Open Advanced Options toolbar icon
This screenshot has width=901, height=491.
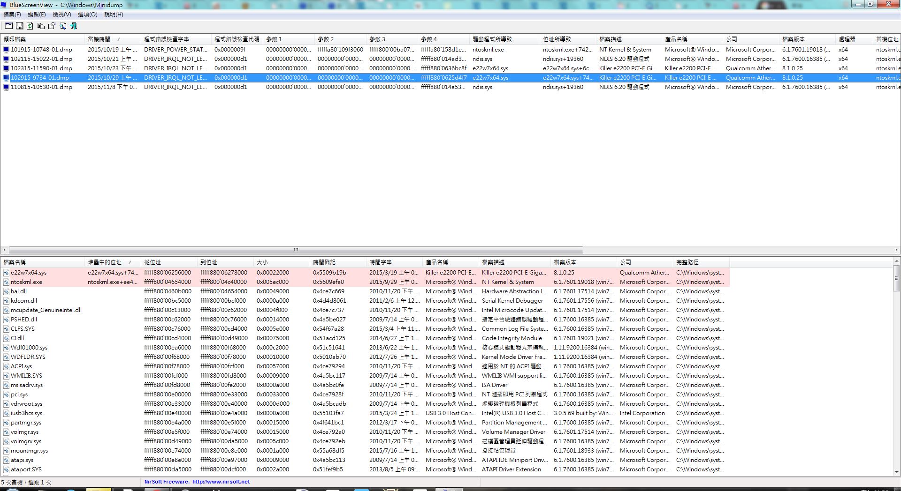click(x=9, y=26)
